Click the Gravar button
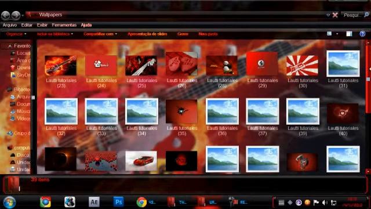 183,34
